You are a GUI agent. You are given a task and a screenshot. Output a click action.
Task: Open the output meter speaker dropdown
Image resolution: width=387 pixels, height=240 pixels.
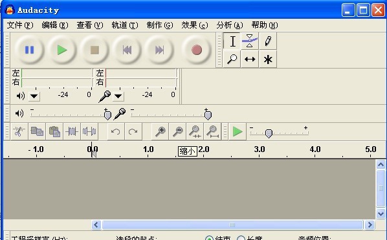click(34, 96)
